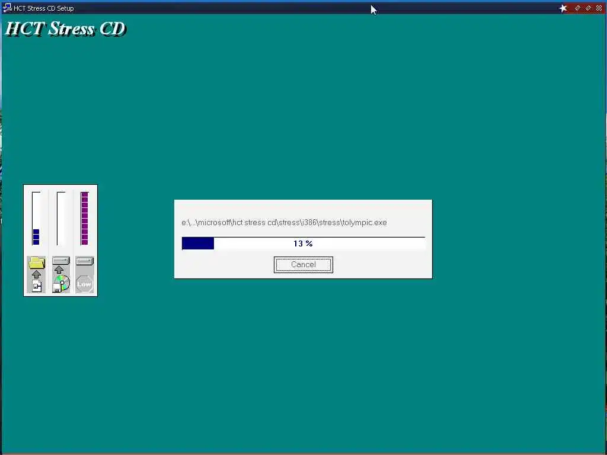
Task: Cancel the HCT Stress CD file copy
Action: click(x=303, y=265)
